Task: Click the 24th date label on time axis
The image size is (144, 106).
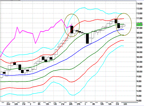Action: point(71,104)
